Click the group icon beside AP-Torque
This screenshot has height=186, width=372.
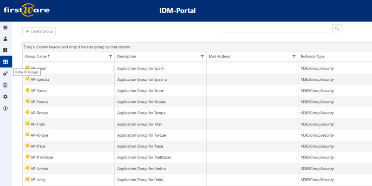[x=28, y=135]
